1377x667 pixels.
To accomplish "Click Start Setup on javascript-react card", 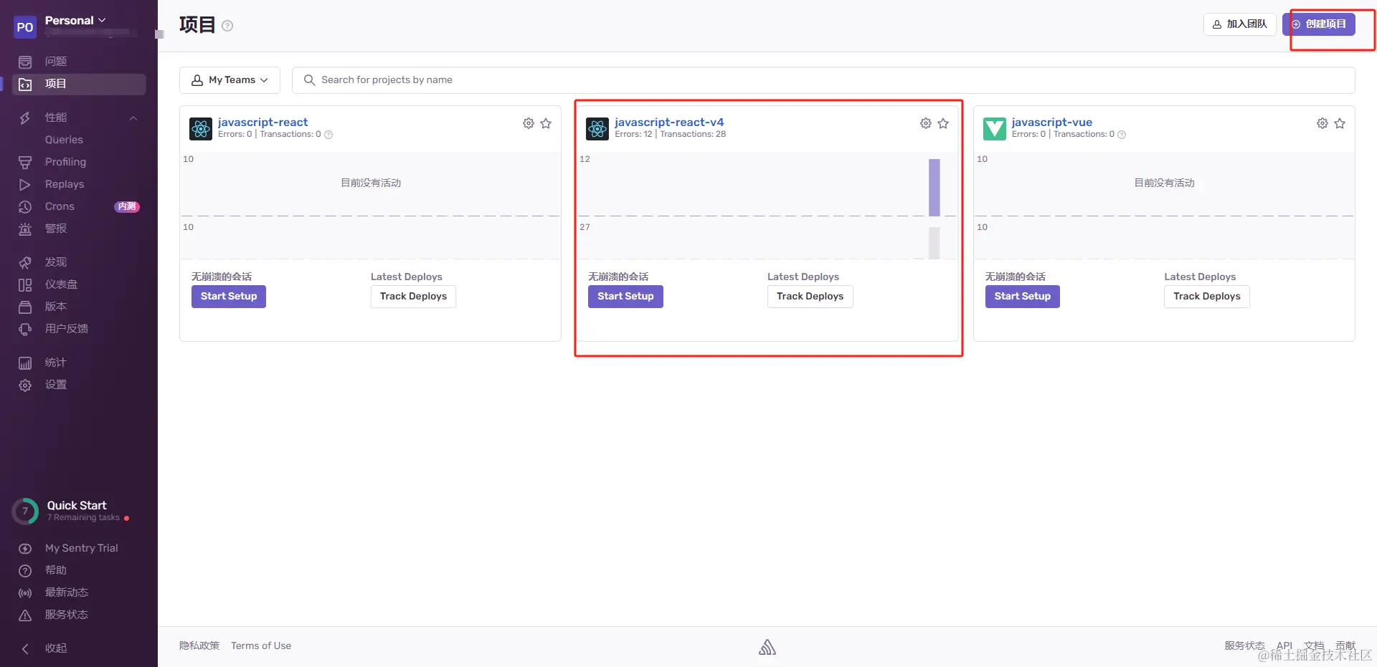I will 229,297.
